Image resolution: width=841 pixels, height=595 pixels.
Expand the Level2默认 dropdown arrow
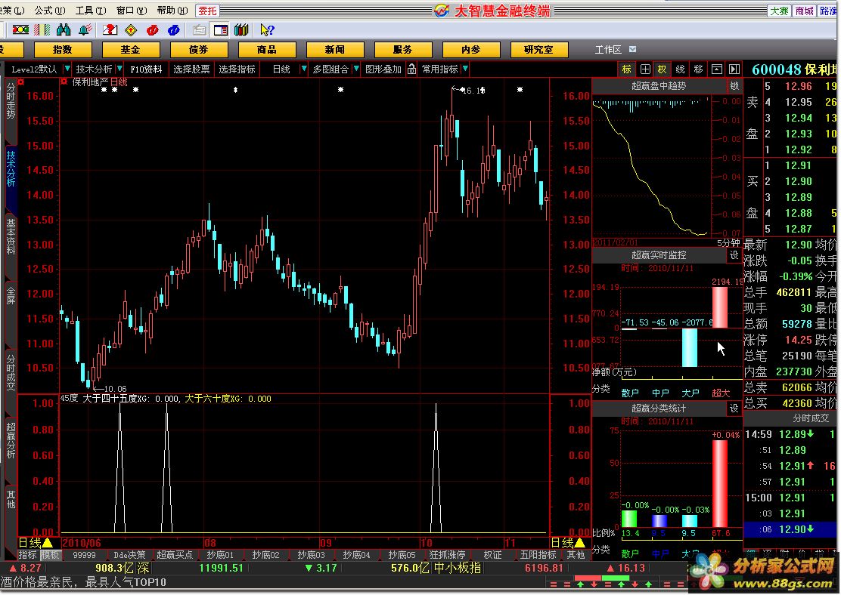tap(67, 69)
